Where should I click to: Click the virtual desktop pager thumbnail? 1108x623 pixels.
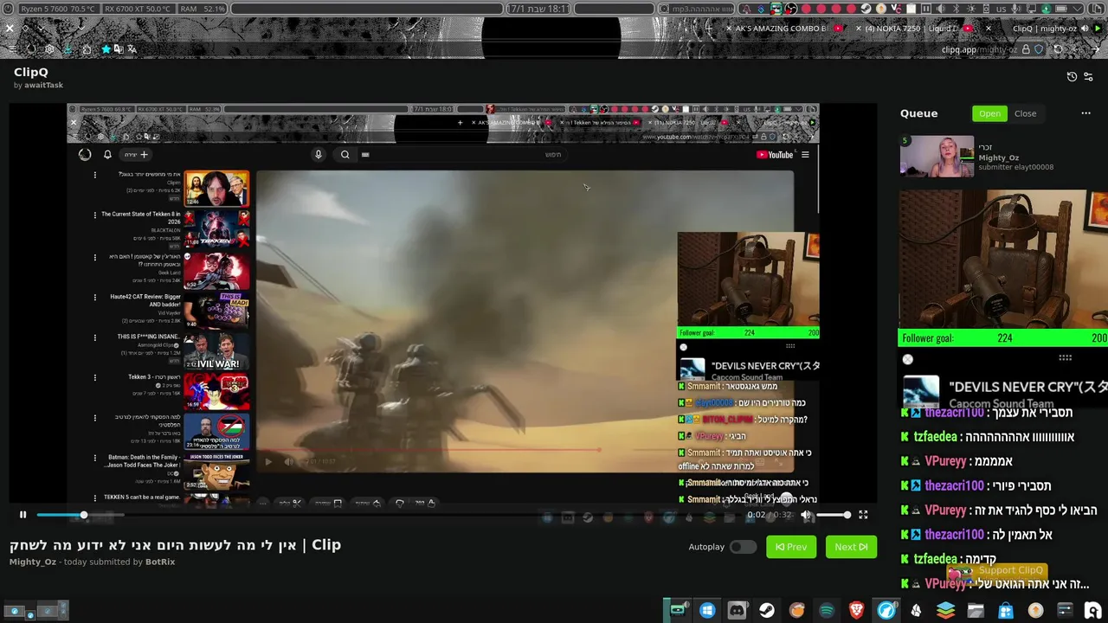coord(35,610)
